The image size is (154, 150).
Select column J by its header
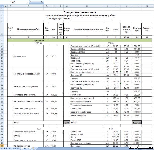pyautogui.click(x=116, y=6)
